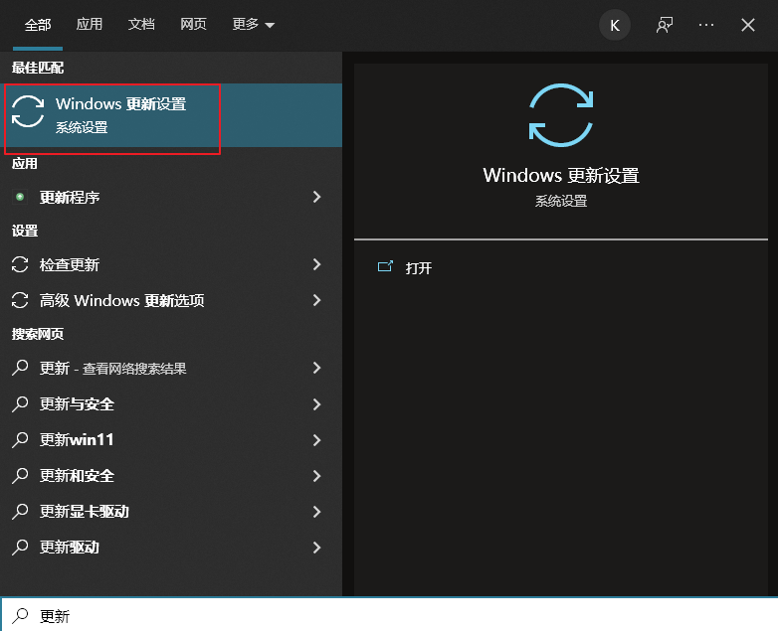This screenshot has height=631, width=778.
Task: Click the sync icon next to 检查更新
Action: click(20, 264)
